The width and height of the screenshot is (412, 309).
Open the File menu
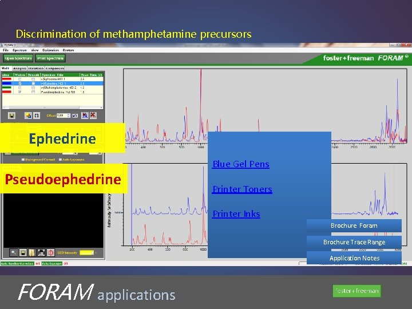click(x=6, y=50)
